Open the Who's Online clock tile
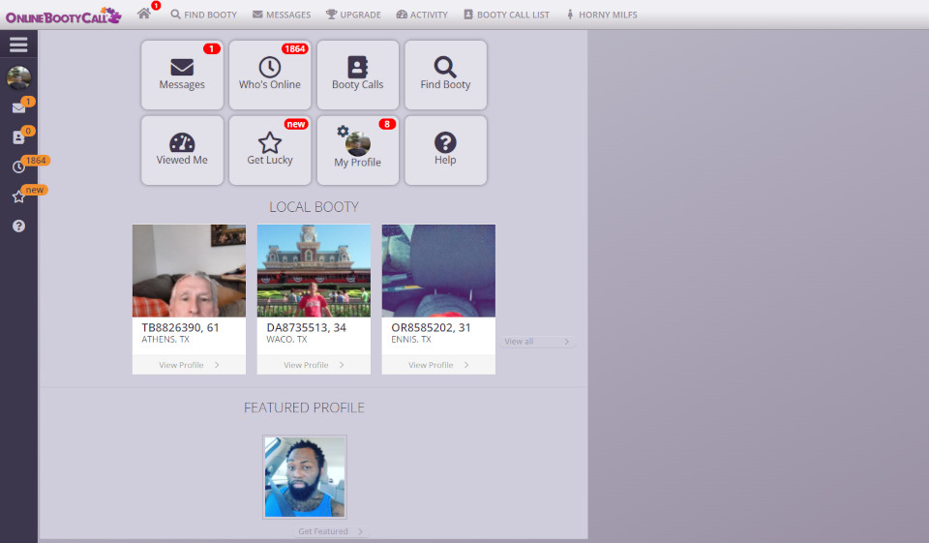The height and width of the screenshot is (543, 929). click(x=270, y=75)
